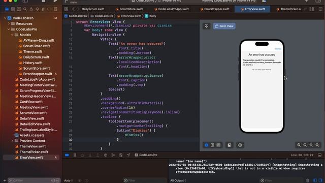Zoom preview to 100 percent
The height and width of the screenshot is (183, 325).
(x=305, y=145)
